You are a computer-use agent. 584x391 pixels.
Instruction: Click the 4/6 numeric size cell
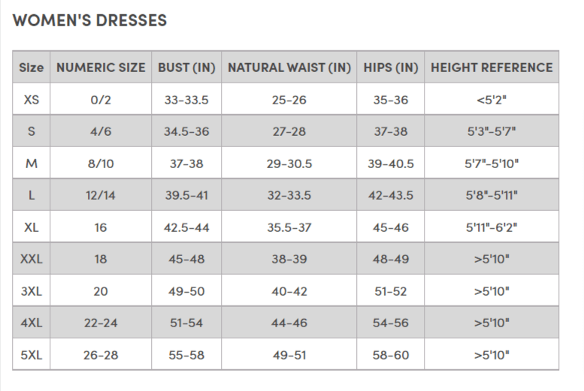click(101, 131)
